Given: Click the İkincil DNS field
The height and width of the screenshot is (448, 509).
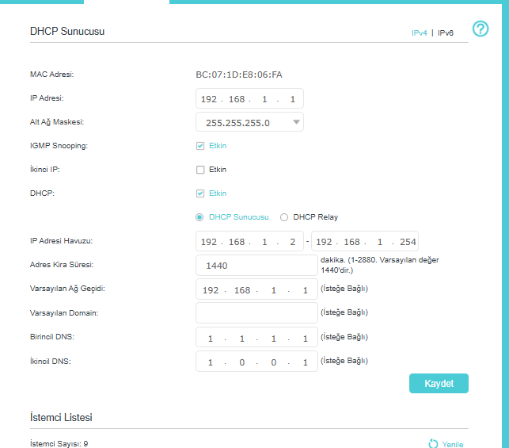Looking at the screenshot, I should click(x=256, y=362).
